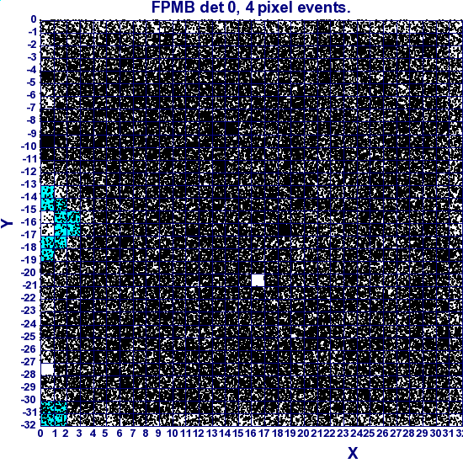This screenshot has height=463, width=463.
Task: Click the Y axis title letter
Action: pos(7,223)
